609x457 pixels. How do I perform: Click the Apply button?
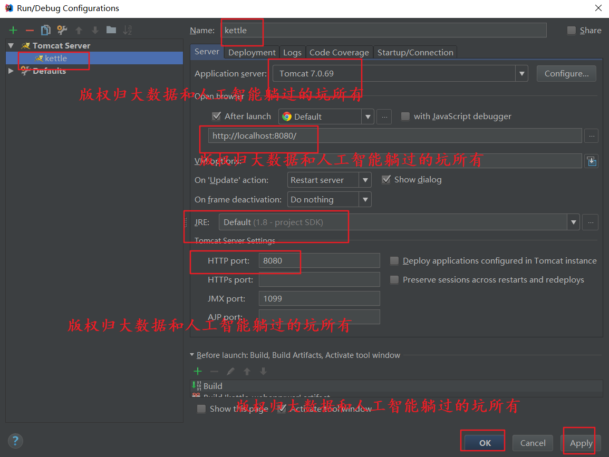(x=581, y=443)
